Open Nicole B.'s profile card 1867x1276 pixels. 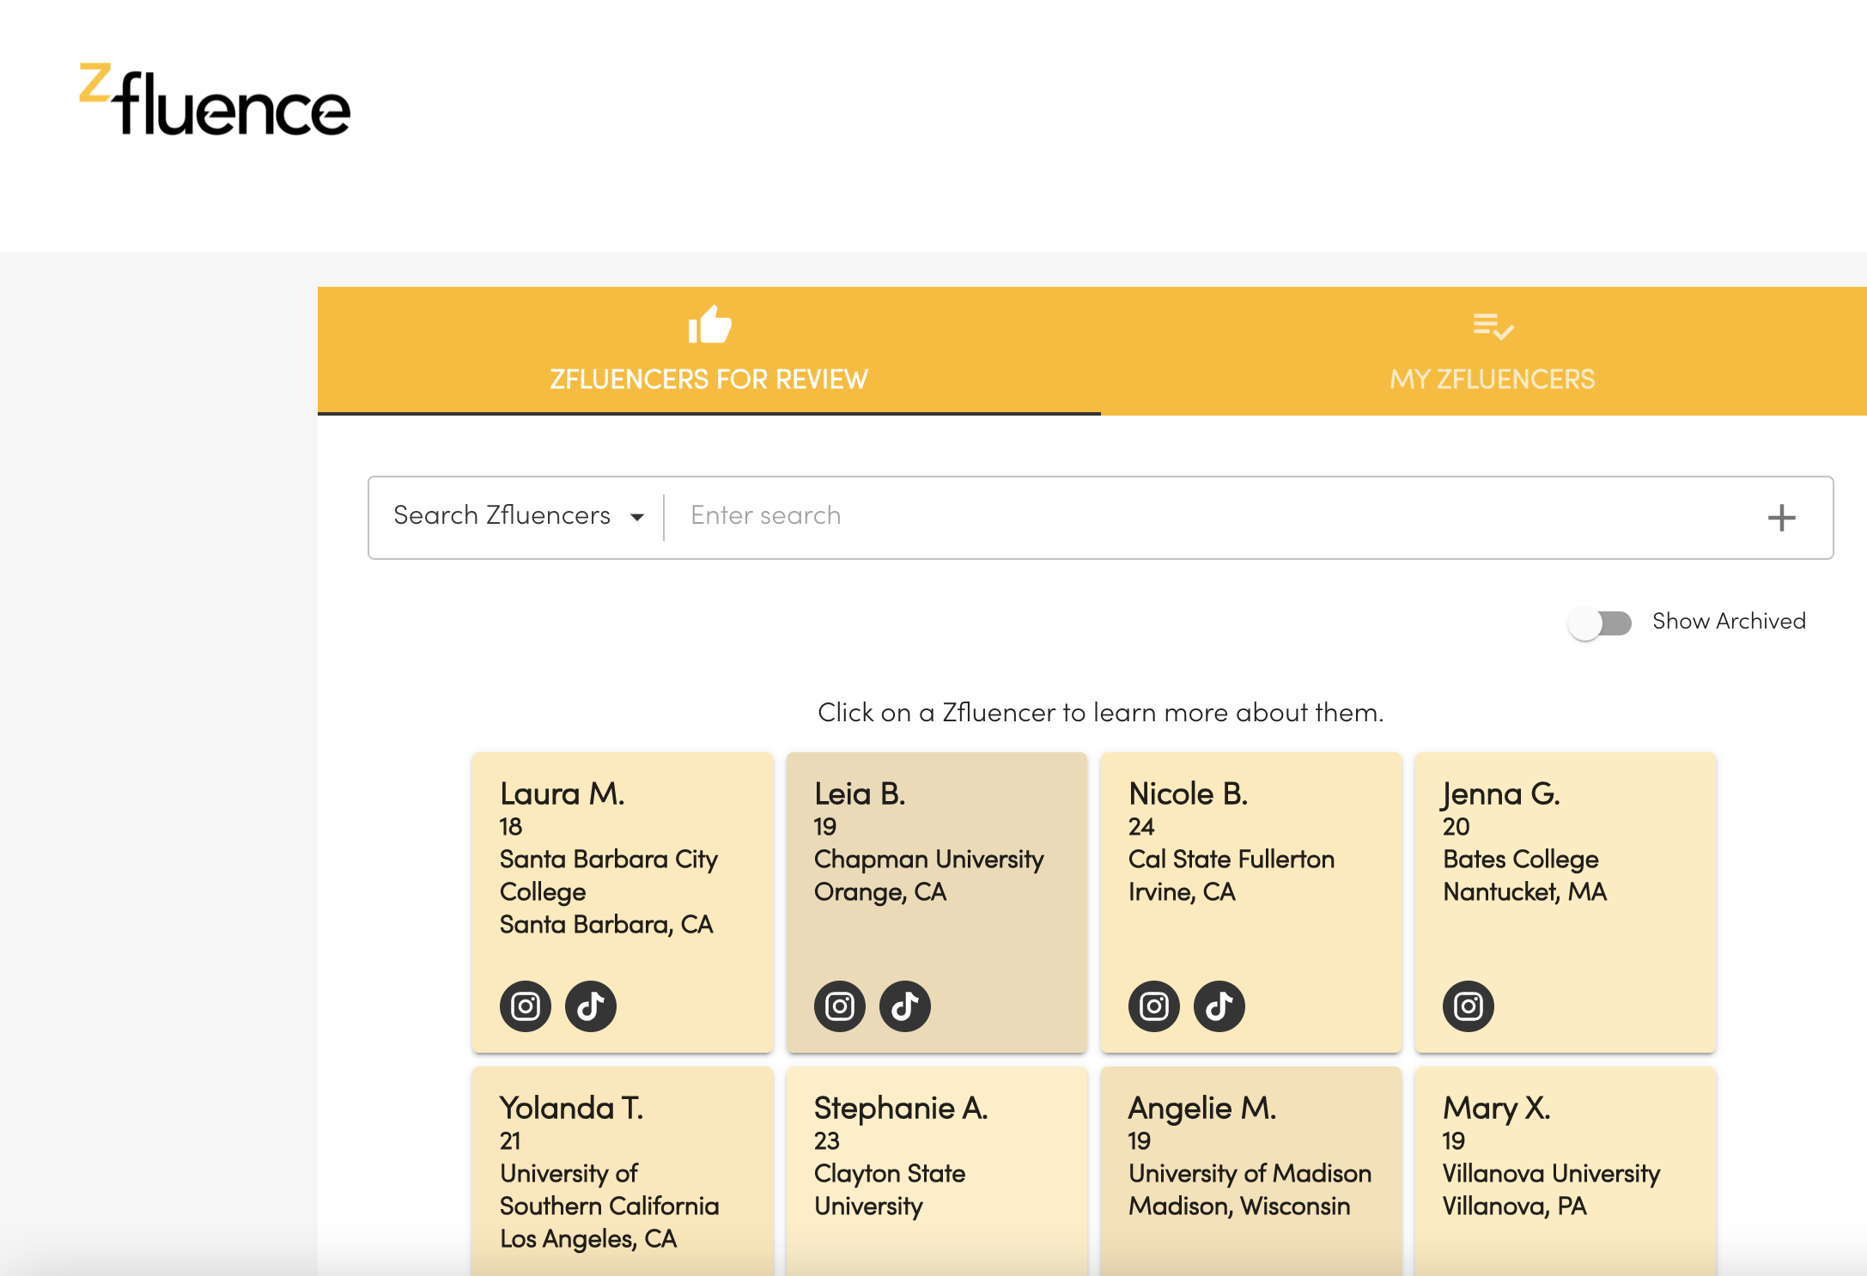click(1251, 902)
